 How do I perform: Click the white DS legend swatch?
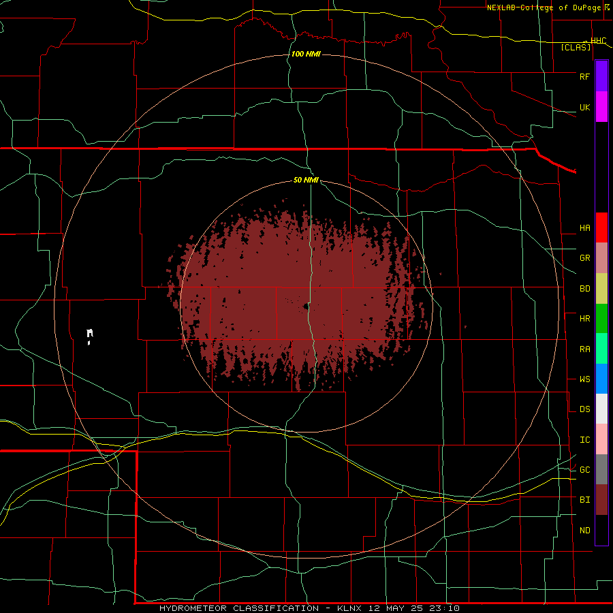(601, 409)
